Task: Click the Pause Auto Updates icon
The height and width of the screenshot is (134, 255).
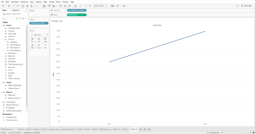Action: click(32, 6)
